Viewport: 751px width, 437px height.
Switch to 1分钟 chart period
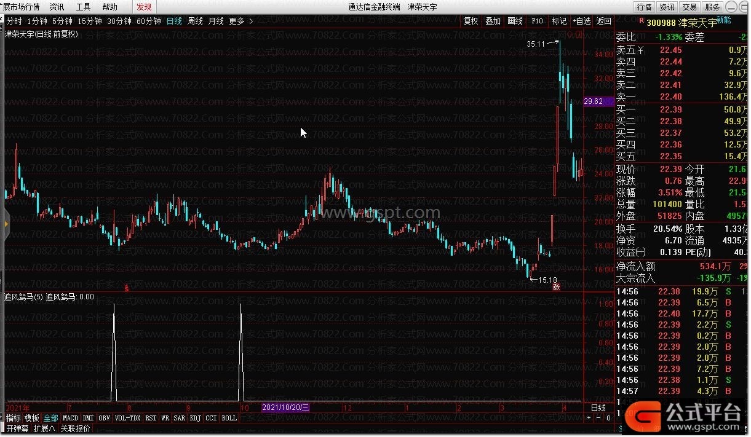(x=37, y=21)
